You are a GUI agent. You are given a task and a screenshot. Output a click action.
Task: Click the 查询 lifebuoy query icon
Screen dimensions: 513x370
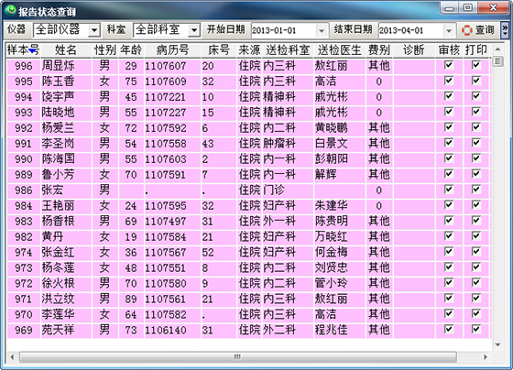tap(467, 30)
